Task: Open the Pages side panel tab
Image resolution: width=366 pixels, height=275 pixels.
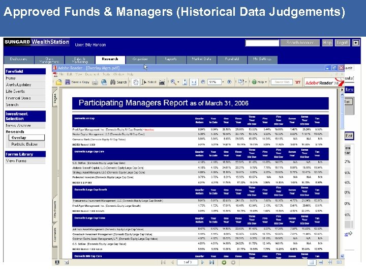Action: tap(55, 98)
